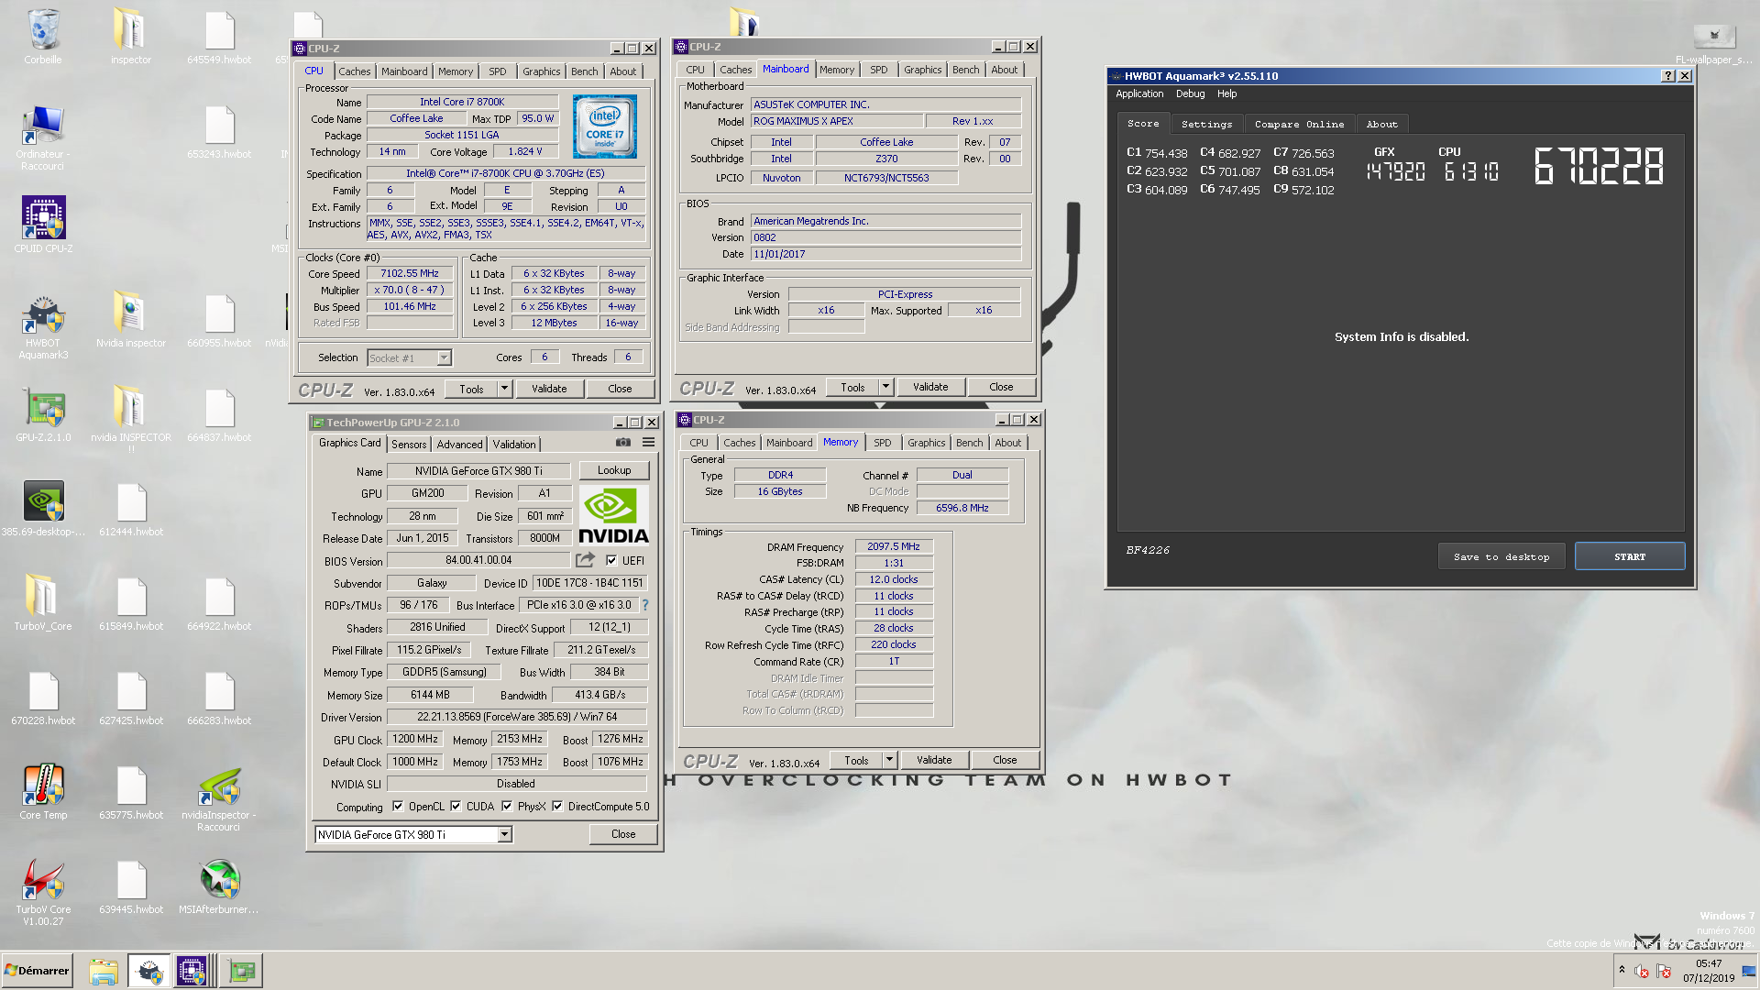Screen dimensions: 1760x990
Task: Click Core Speed value 7102.55 MHz
Action: [x=410, y=273]
